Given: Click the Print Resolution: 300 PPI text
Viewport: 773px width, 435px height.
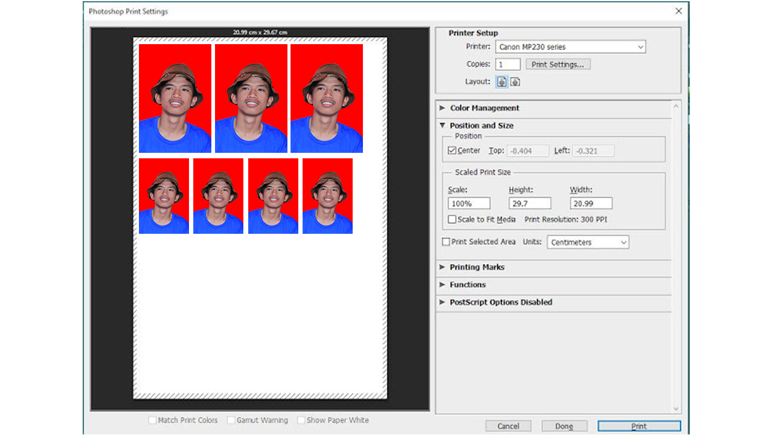Looking at the screenshot, I should pos(566,220).
